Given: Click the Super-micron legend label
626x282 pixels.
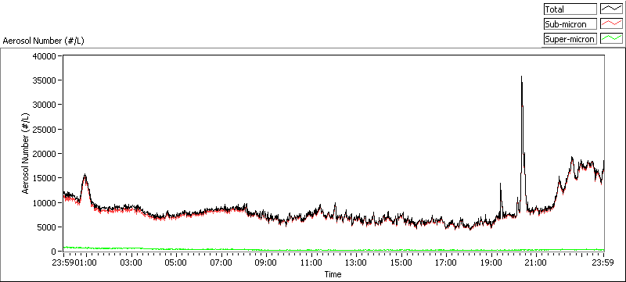Looking at the screenshot, I should point(570,38).
